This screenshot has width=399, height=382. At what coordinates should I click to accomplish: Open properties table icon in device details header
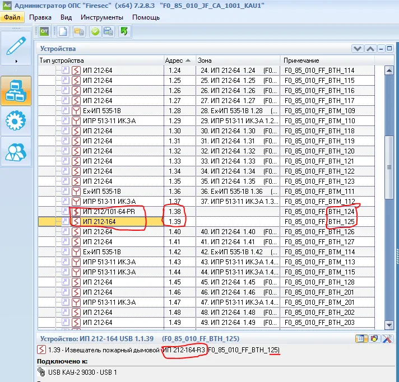361,339
